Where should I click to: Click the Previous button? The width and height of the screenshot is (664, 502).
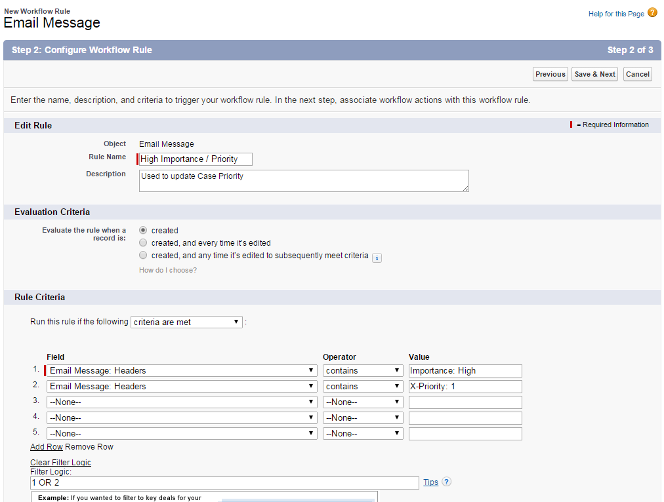click(x=550, y=74)
